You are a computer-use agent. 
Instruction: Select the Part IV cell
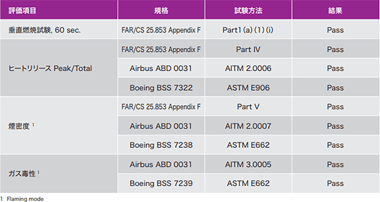pos(248,49)
